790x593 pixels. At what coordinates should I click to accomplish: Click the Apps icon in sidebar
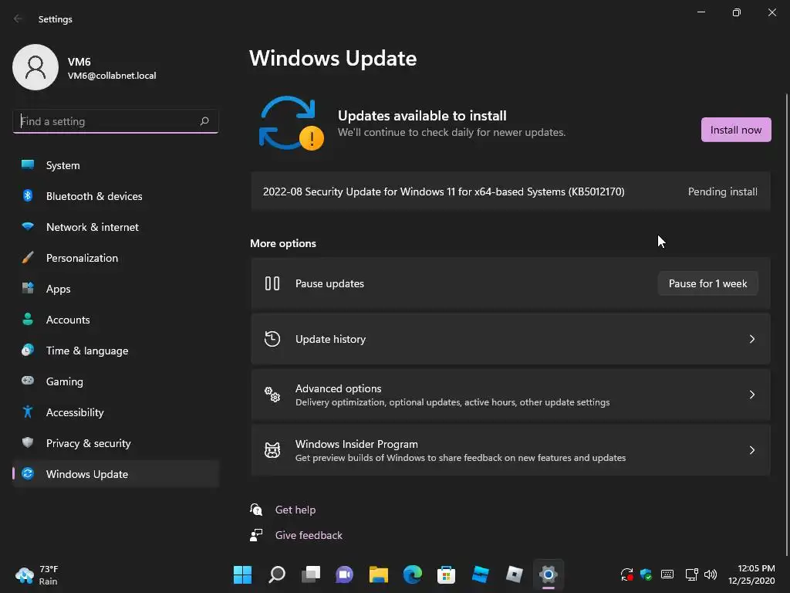point(28,289)
